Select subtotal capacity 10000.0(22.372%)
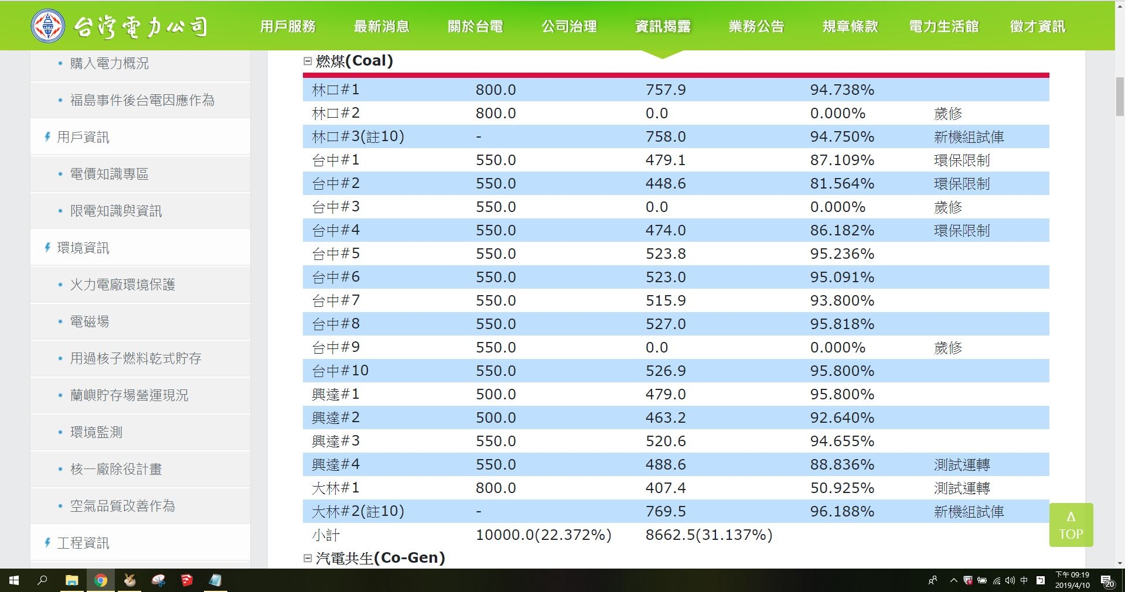Screen dimensions: 1125x592 click(543, 535)
